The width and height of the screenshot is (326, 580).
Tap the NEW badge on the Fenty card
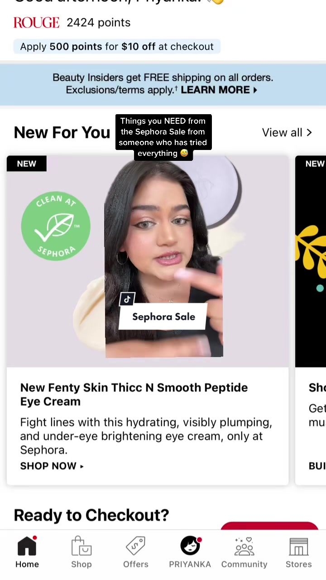(x=26, y=164)
